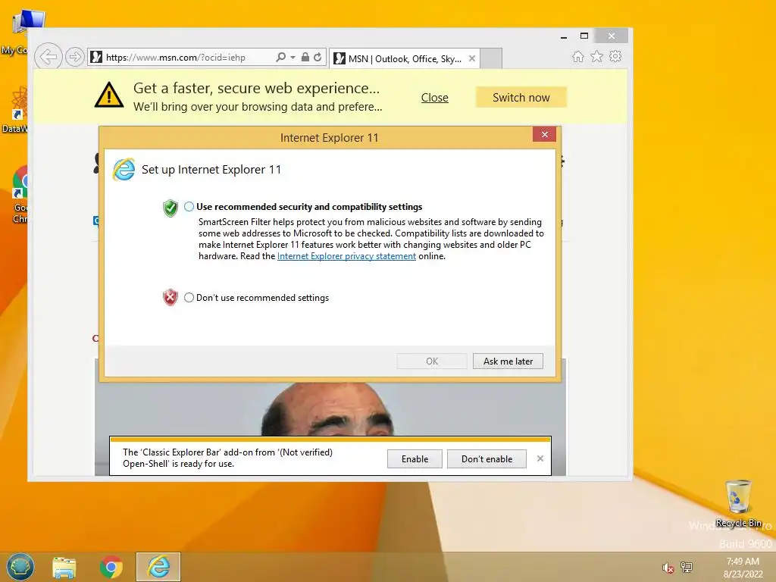Viewport: 776px width, 582px height.
Task: Click the Set up Internet Explorer 11 heading
Action: [x=211, y=170]
